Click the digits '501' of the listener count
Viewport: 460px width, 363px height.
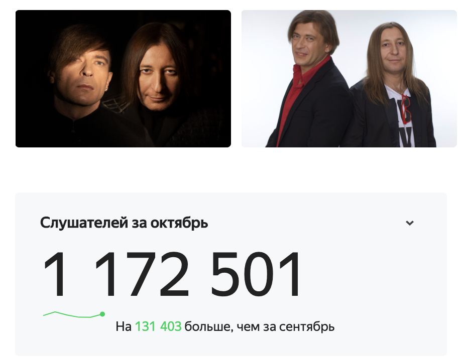(256, 274)
